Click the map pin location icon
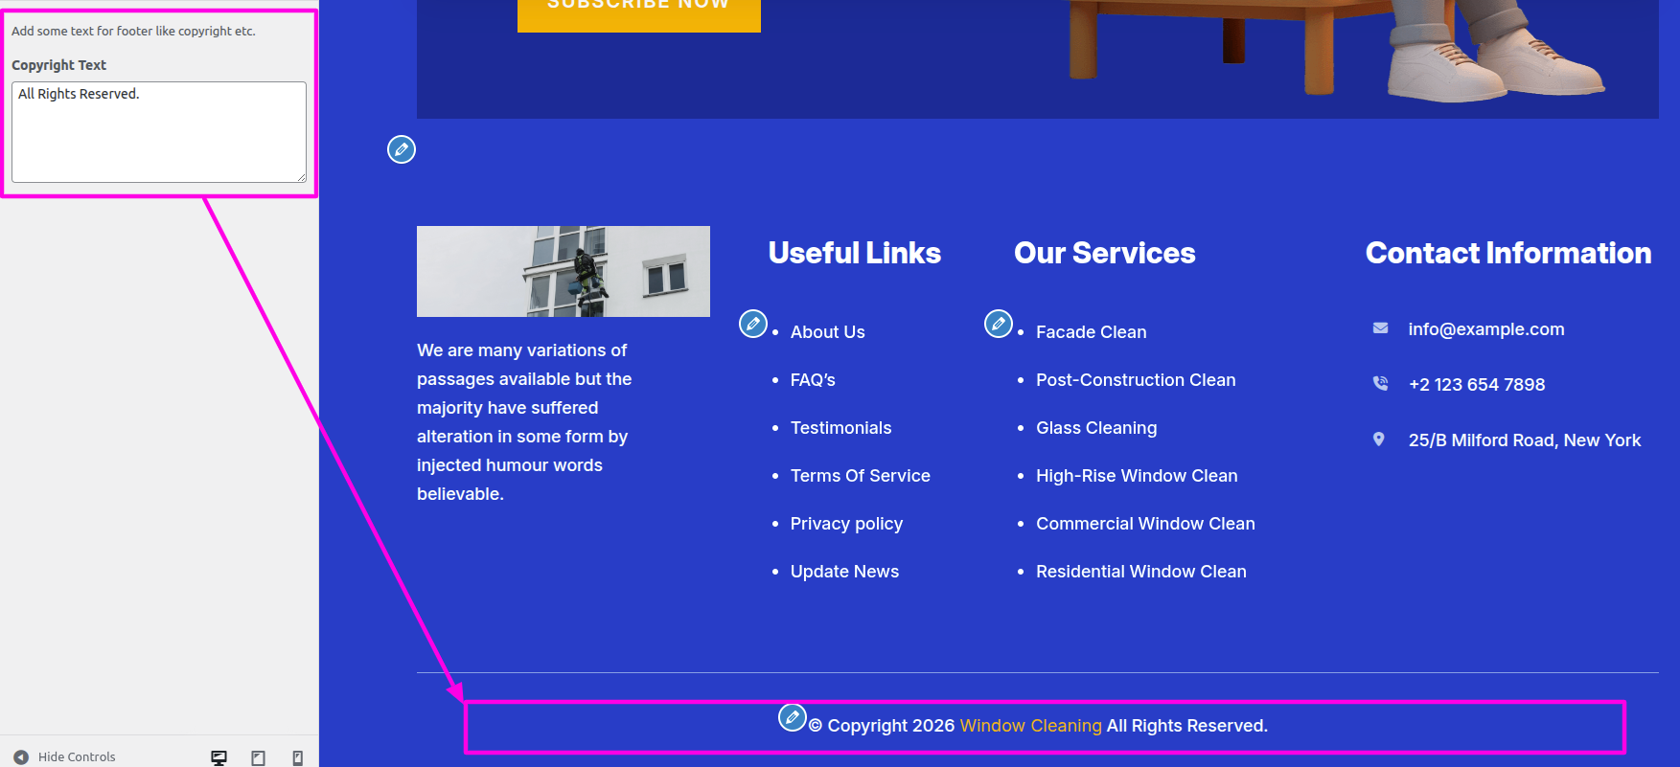 (x=1379, y=440)
